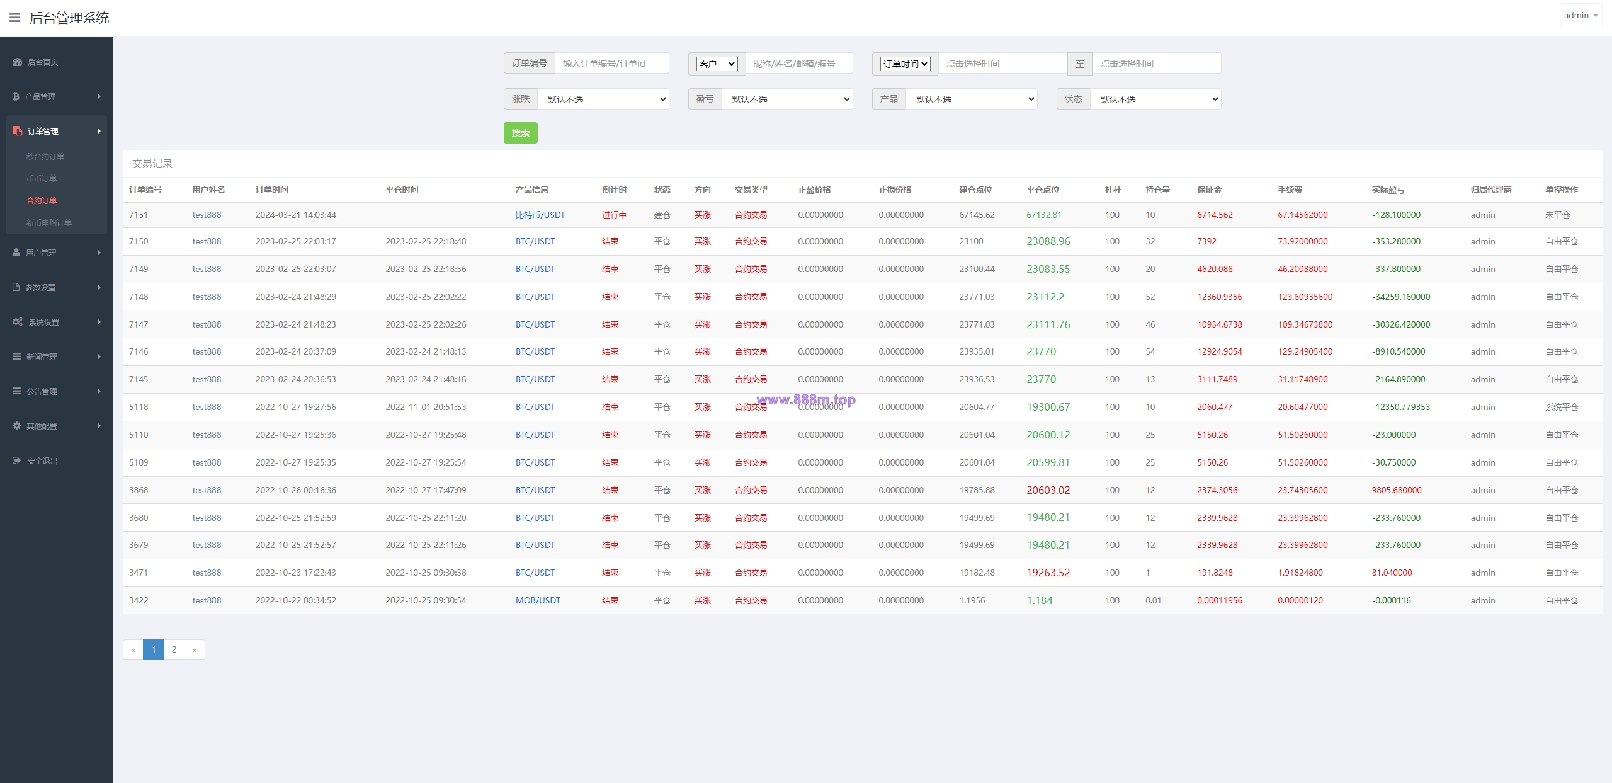Open the admin account dropdown

[1581, 16]
